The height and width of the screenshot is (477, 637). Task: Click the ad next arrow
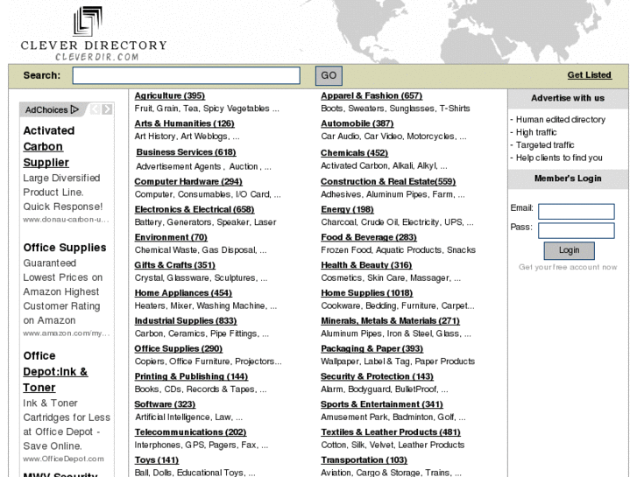tap(107, 109)
